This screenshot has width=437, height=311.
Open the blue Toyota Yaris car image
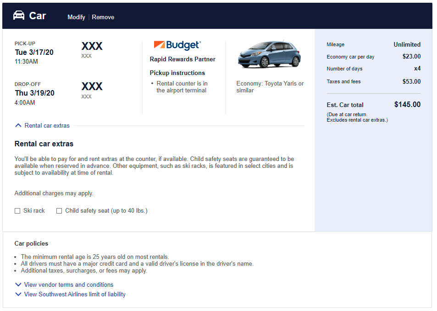pos(269,55)
